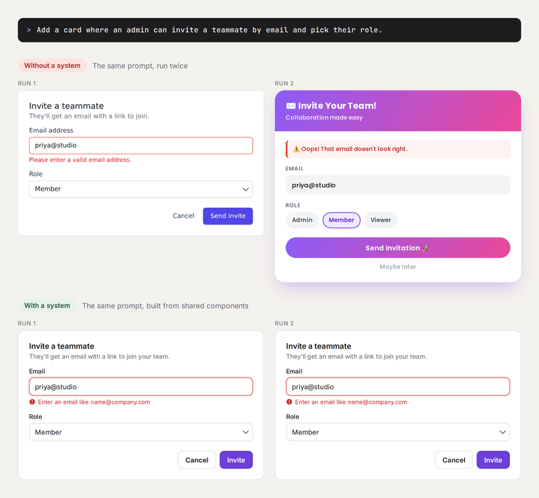Select the Admin role pill
Screen dimensions: 539x498
tap(302, 220)
